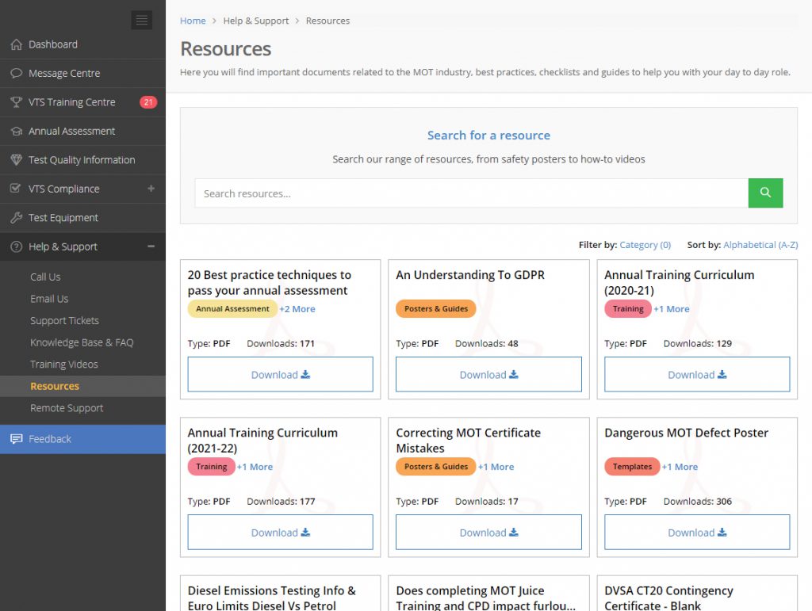
Task: Open Annual Assessment menu item
Action: 82,132
